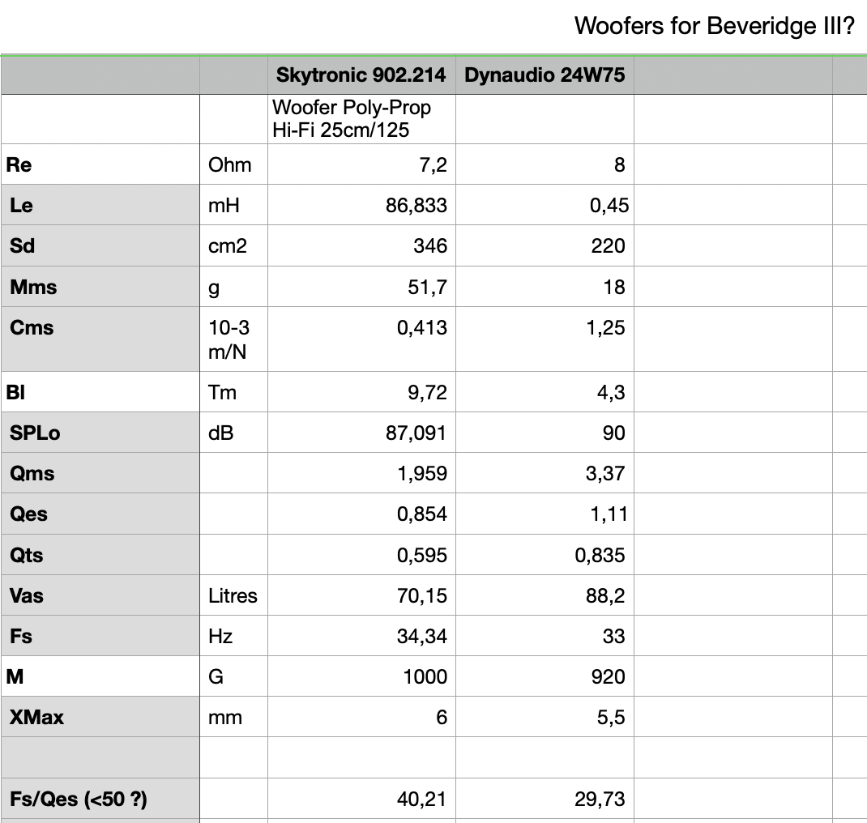Select the Re row label

coord(100,164)
